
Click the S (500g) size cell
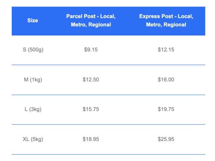pyautogui.click(x=33, y=49)
